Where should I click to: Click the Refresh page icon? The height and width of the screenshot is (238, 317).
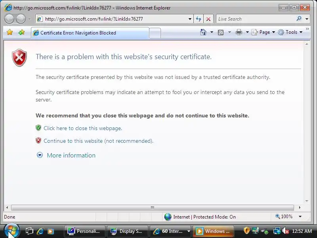(x=199, y=19)
